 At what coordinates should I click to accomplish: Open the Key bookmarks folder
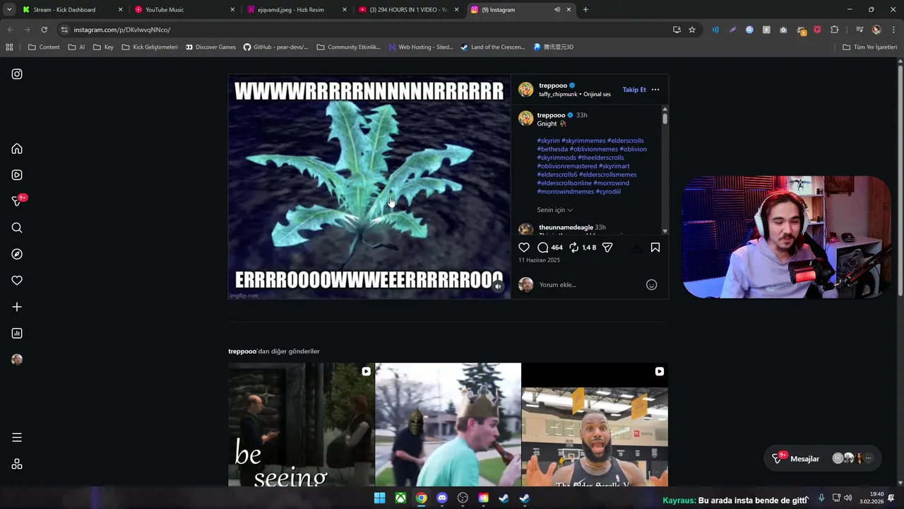(x=103, y=47)
